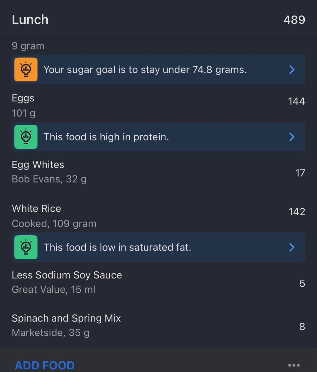Tap the sugar goal message text
317x372 pixels.
pyautogui.click(x=145, y=70)
